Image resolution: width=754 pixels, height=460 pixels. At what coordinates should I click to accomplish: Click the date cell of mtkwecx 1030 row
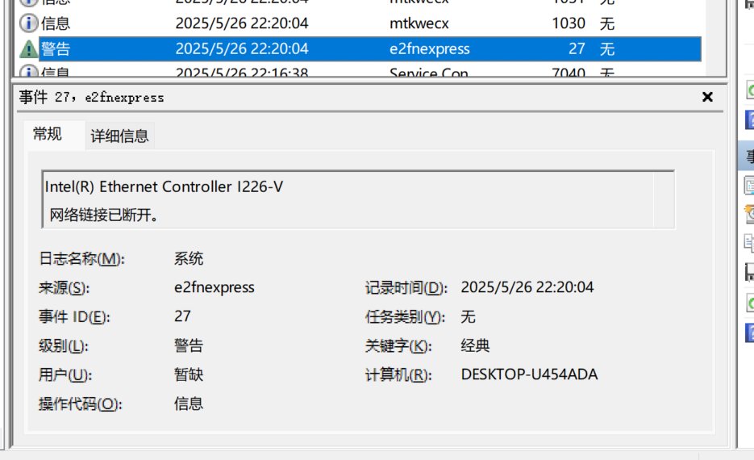[x=242, y=23]
